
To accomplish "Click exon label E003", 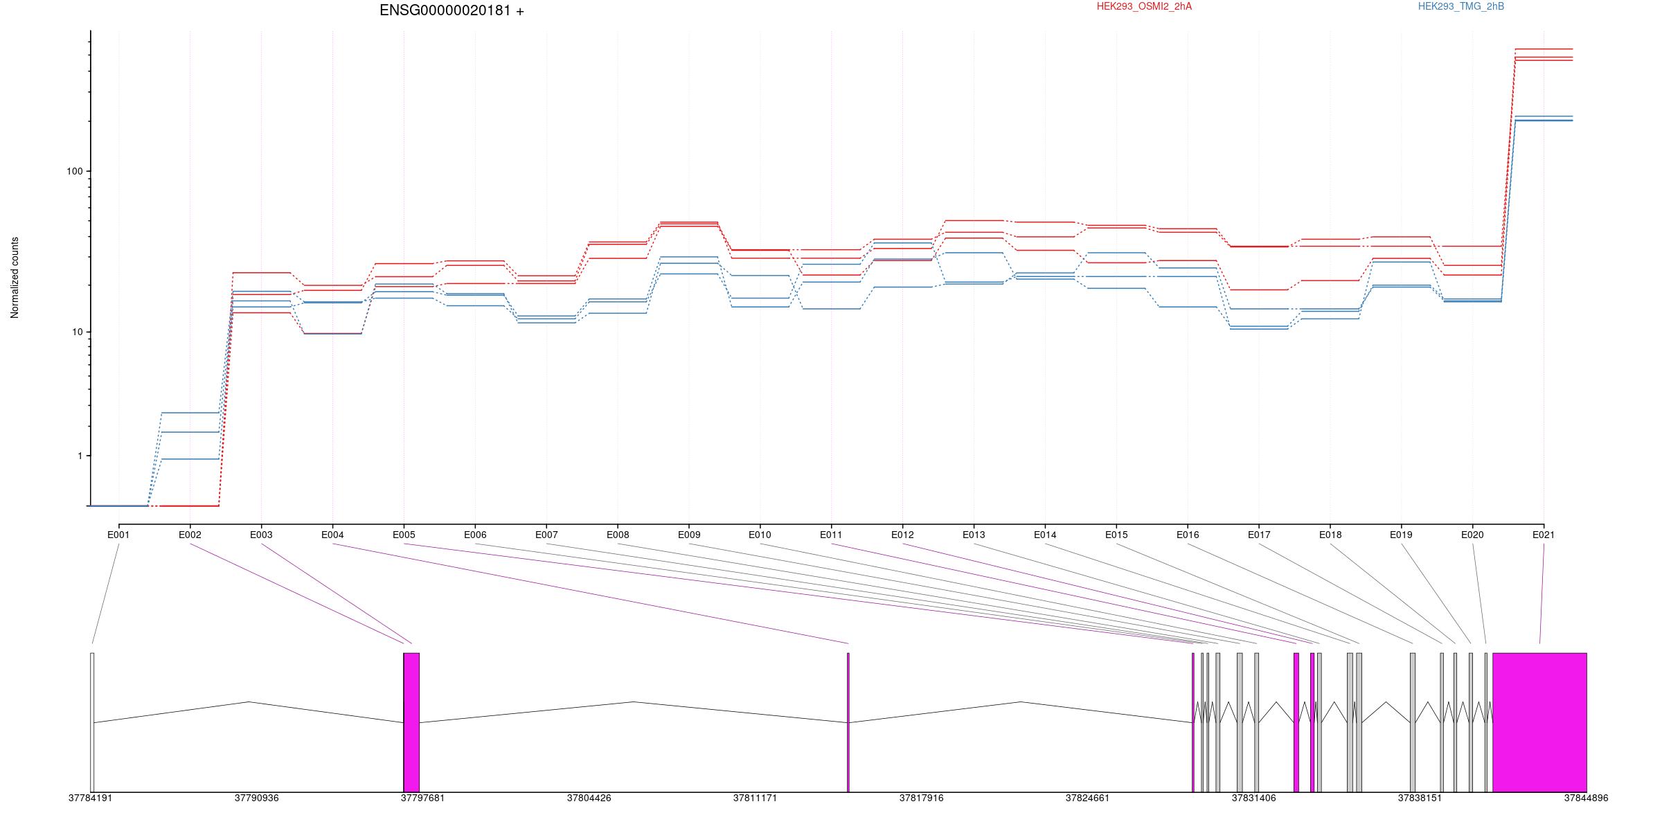I will pyautogui.click(x=261, y=535).
